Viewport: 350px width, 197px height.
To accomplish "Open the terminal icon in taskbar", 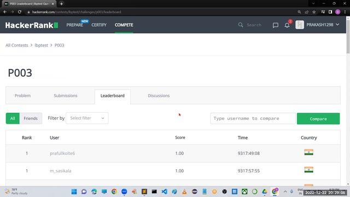I will [154, 192].
